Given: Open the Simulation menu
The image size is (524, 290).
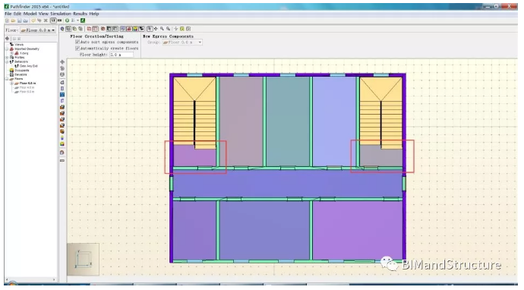Looking at the screenshot, I should tap(61, 14).
